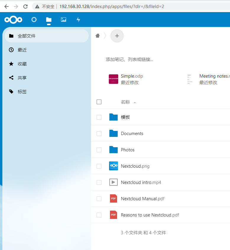Check the Nextcloud intro.mp4 checkbox
The width and height of the screenshot is (230, 250).
click(99, 182)
